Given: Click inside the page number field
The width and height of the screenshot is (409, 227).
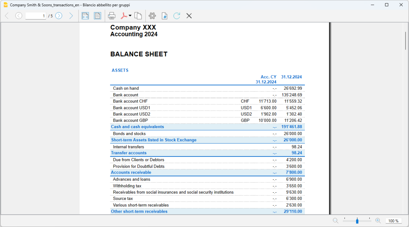Looking at the screenshot, I should (36, 16).
